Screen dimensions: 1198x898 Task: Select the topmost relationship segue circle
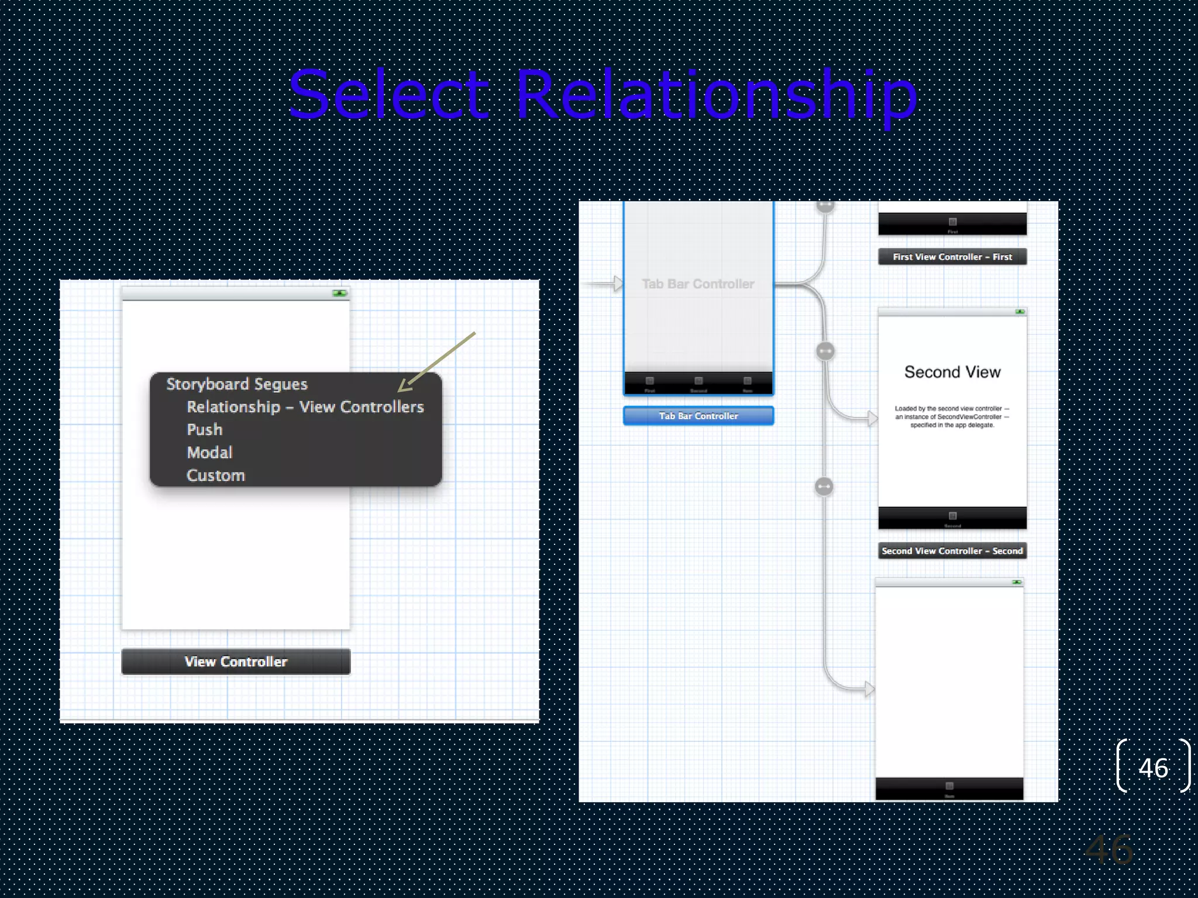click(825, 206)
